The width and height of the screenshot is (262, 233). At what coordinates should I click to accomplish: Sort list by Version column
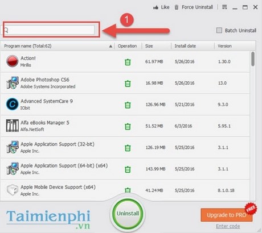click(224, 46)
